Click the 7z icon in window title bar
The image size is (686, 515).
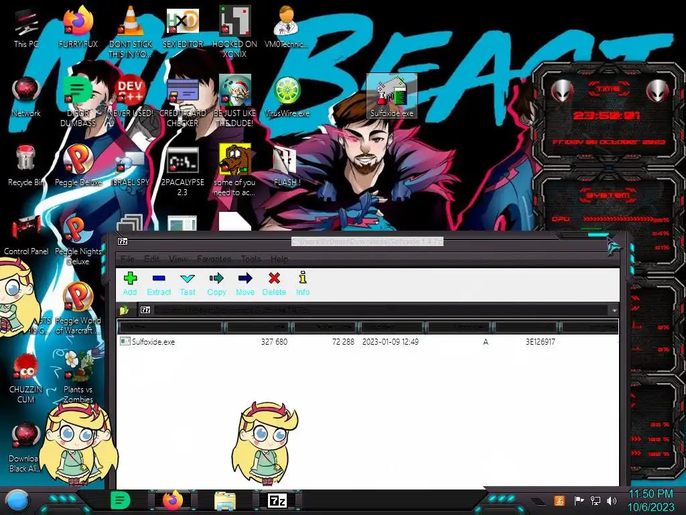coord(123,241)
